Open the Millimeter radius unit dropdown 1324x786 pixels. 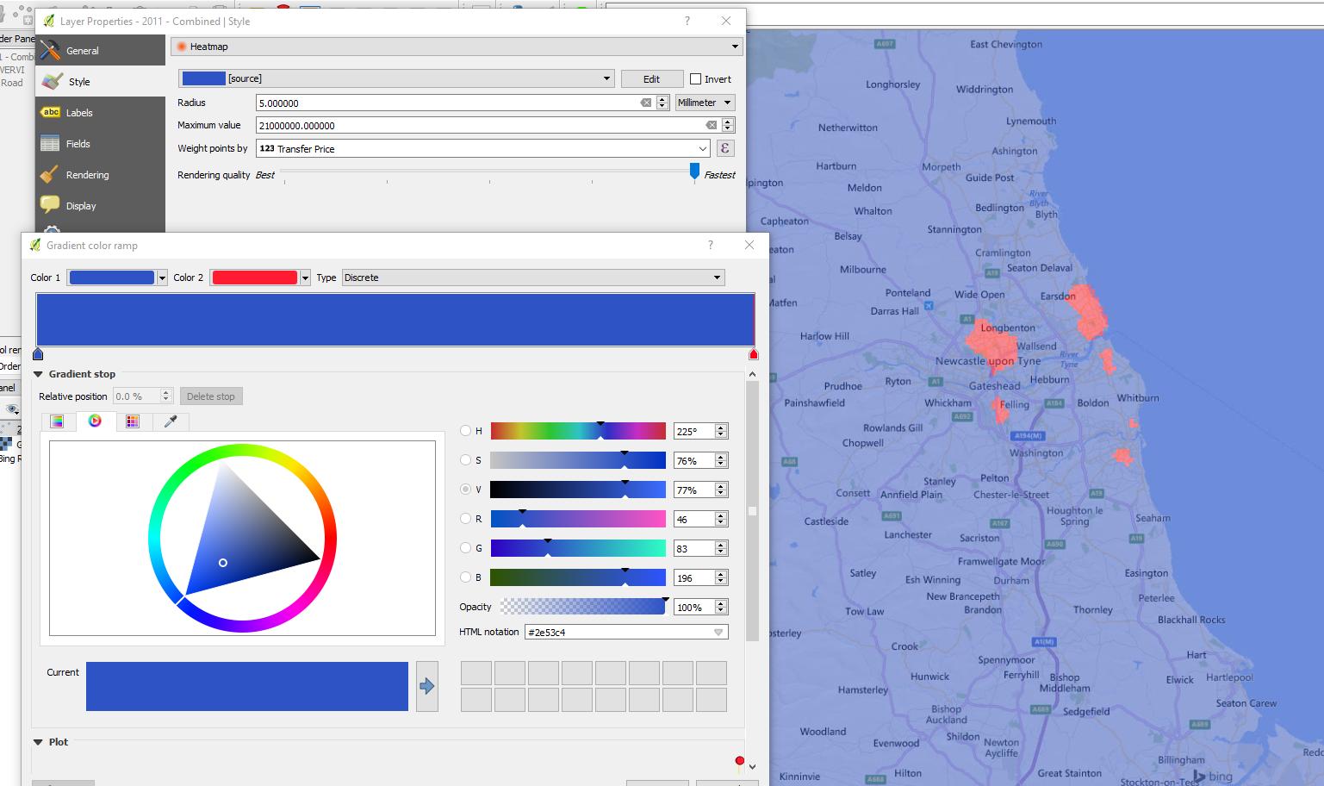(705, 103)
